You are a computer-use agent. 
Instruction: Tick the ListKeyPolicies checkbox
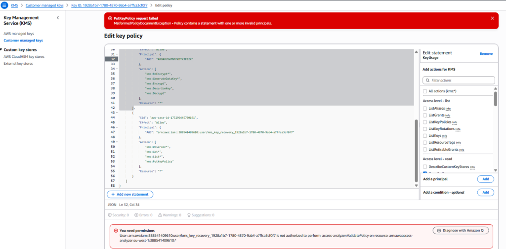coord(425,122)
